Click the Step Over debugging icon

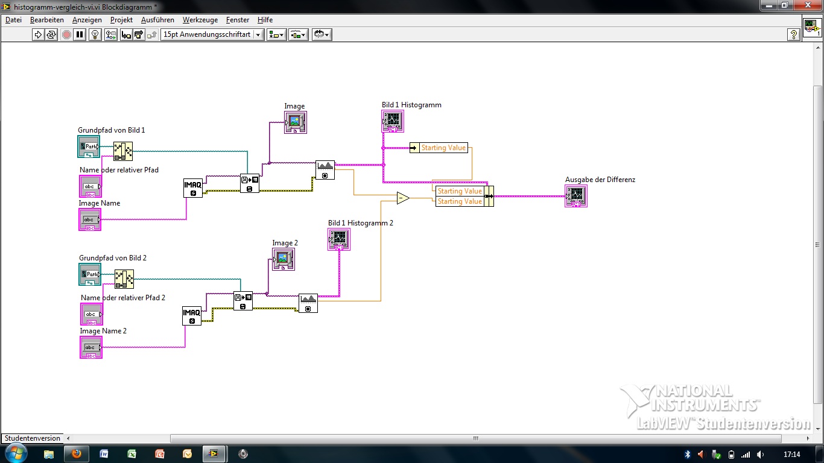coord(139,34)
